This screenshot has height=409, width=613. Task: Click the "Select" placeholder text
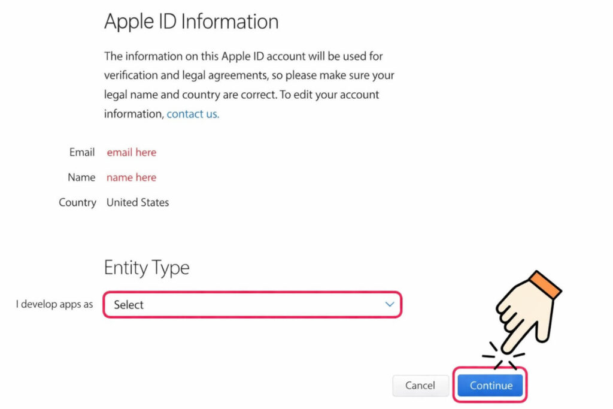pos(129,305)
